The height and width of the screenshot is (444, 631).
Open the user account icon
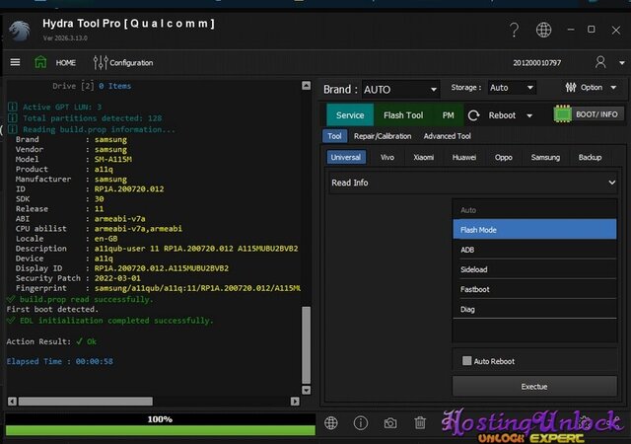point(601,62)
